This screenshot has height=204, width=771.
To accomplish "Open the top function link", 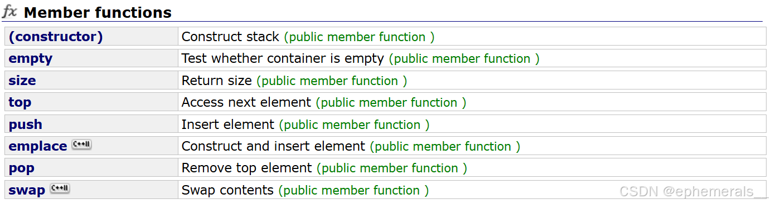I will point(20,102).
